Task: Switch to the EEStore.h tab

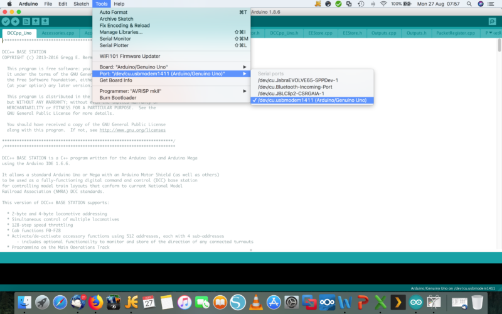Action: (352, 33)
